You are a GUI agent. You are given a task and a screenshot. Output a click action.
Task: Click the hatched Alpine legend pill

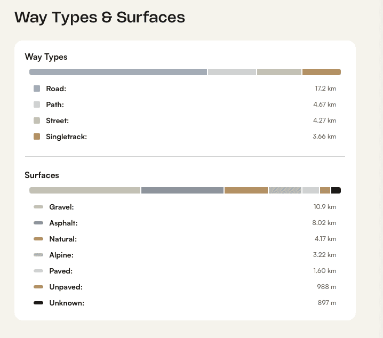pyautogui.click(x=38, y=255)
